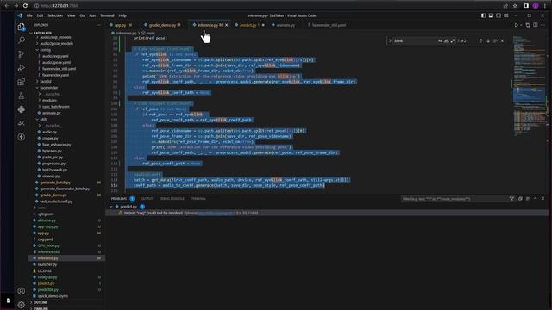Expand the OUTLINE section

40,302
